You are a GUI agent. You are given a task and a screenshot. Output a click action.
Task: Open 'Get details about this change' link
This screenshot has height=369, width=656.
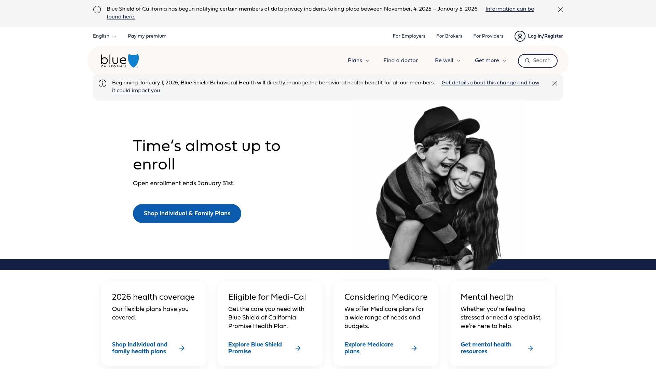click(490, 83)
